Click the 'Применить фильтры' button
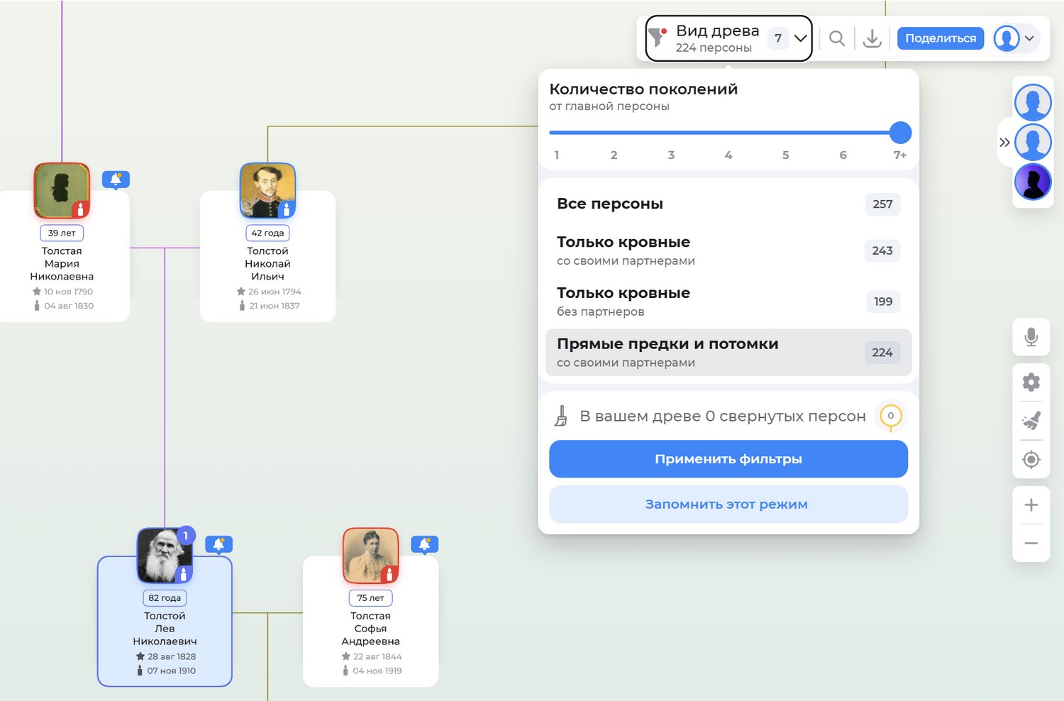 point(728,459)
